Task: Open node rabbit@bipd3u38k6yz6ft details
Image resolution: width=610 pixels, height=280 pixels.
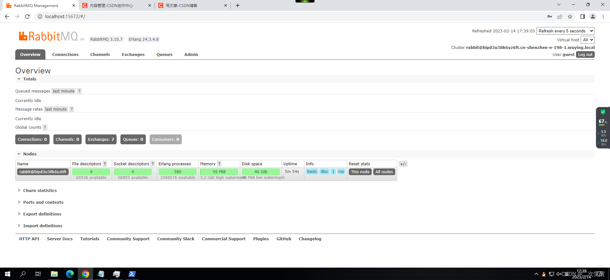Action: coord(43,172)
